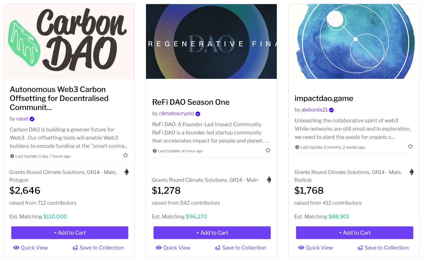
Task: Click the Regenerative Finance DAO banner image
Action: point(211,41)
